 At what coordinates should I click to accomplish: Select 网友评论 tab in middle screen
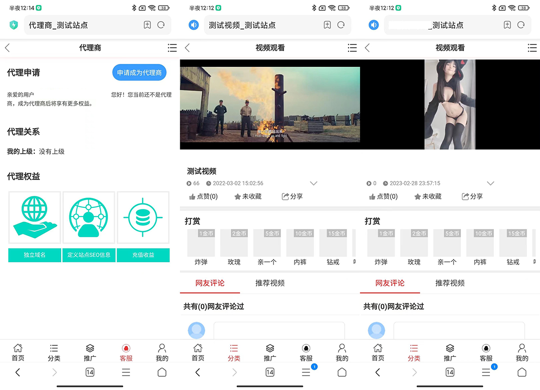pyautogui.click(x=210, y=283)
